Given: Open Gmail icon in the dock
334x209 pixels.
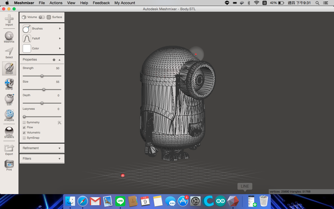Looking at the screenshot, I should click(95, 201).
